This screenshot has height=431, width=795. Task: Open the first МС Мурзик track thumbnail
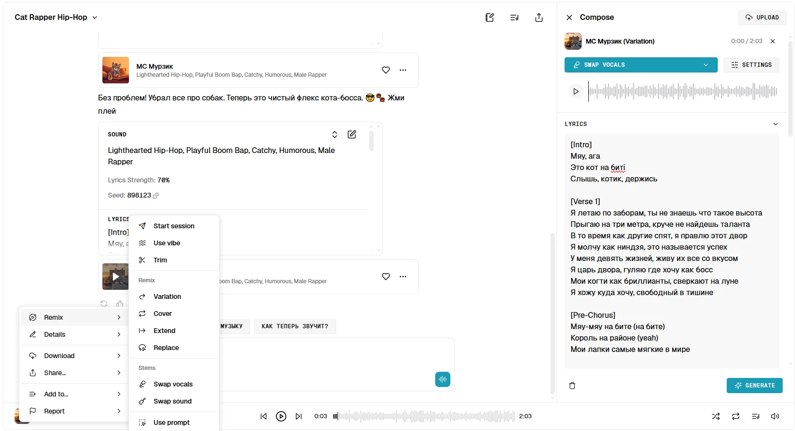pos(116,70)
